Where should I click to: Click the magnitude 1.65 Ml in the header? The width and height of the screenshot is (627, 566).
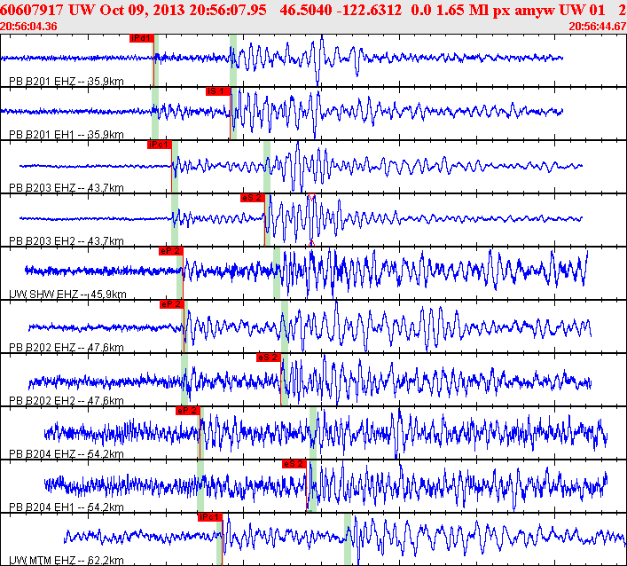[x=463, y=10]
